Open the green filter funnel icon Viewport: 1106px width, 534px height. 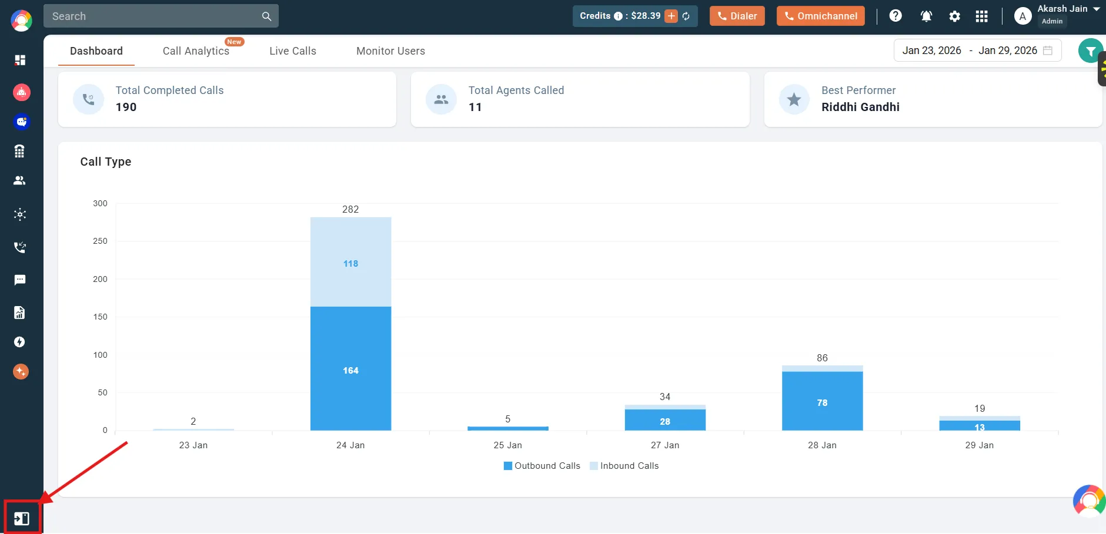[1090, 51]
